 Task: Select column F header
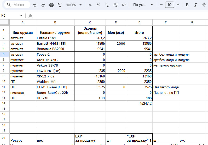point(166,22)
